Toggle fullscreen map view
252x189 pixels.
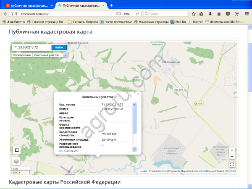pyautogui.click(x=232, y=165)
